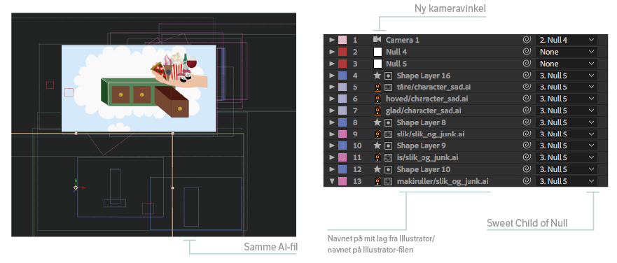
Task: Click the Illustrator file icon of tåre/character_sad.ai
Action: pyautogui.click(x=377, y=87)
